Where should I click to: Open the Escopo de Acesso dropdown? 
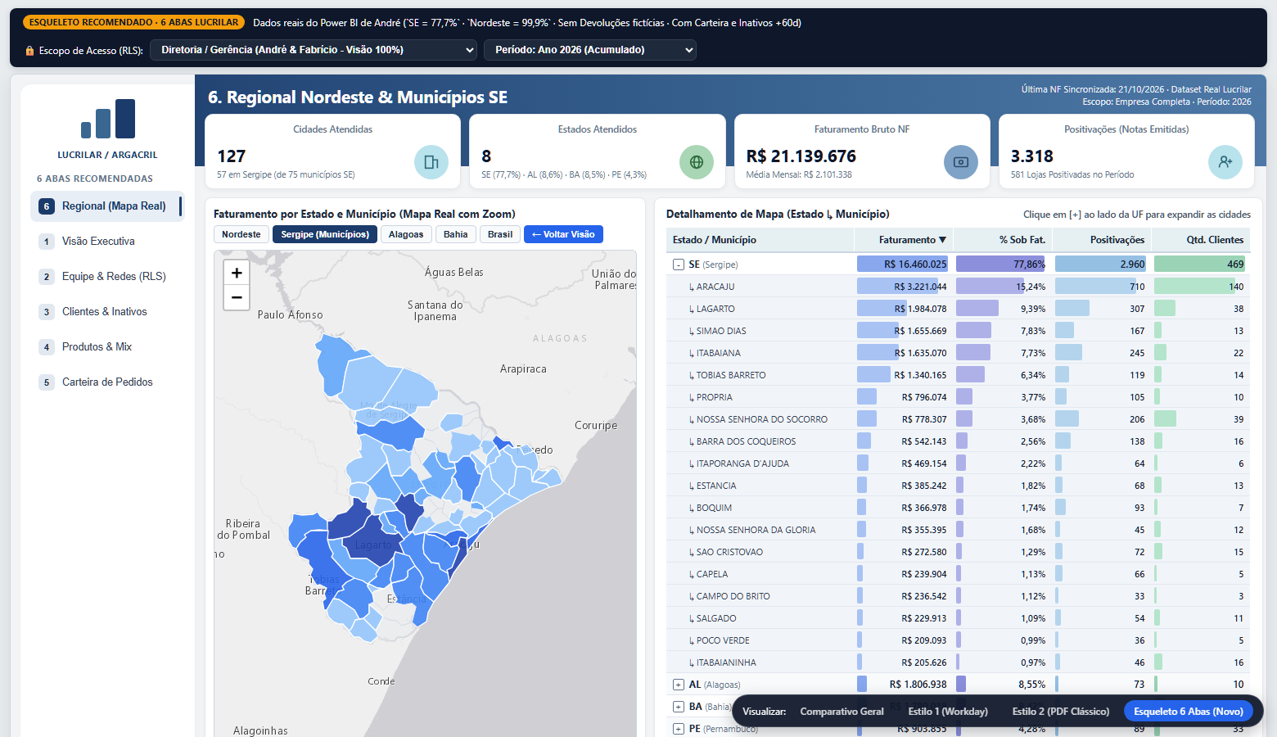point(314,50)
